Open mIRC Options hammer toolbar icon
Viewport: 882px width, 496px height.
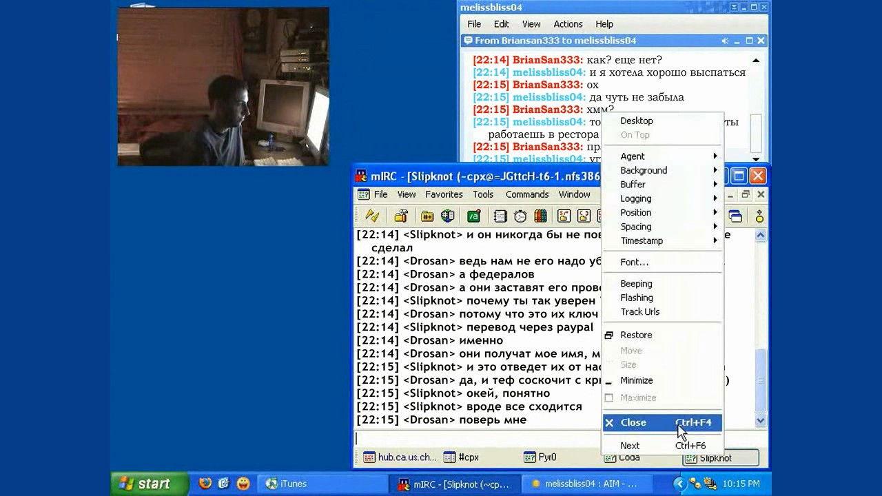tap(401, 216)
